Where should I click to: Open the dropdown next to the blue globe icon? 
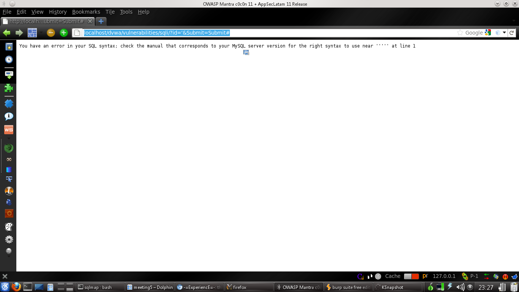click(504, 32)
